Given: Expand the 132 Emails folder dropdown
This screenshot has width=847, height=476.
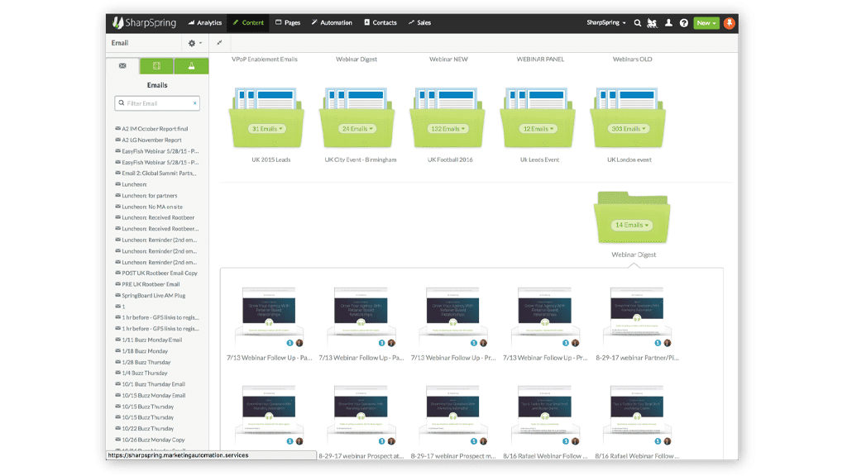Looking at the screenshot, I should (x=447, y=129).
